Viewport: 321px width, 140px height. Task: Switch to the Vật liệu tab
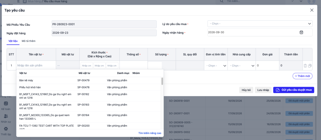point(13,41)
